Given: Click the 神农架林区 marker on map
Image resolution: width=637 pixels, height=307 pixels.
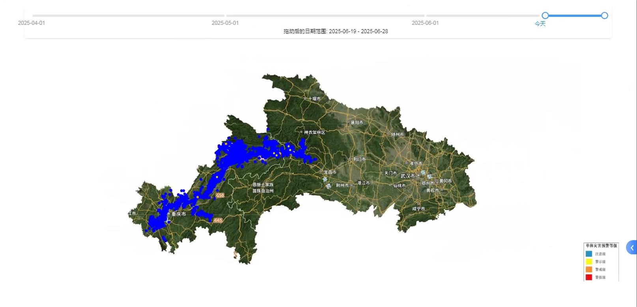Looking at the screenshot, I should pos(302,132).
